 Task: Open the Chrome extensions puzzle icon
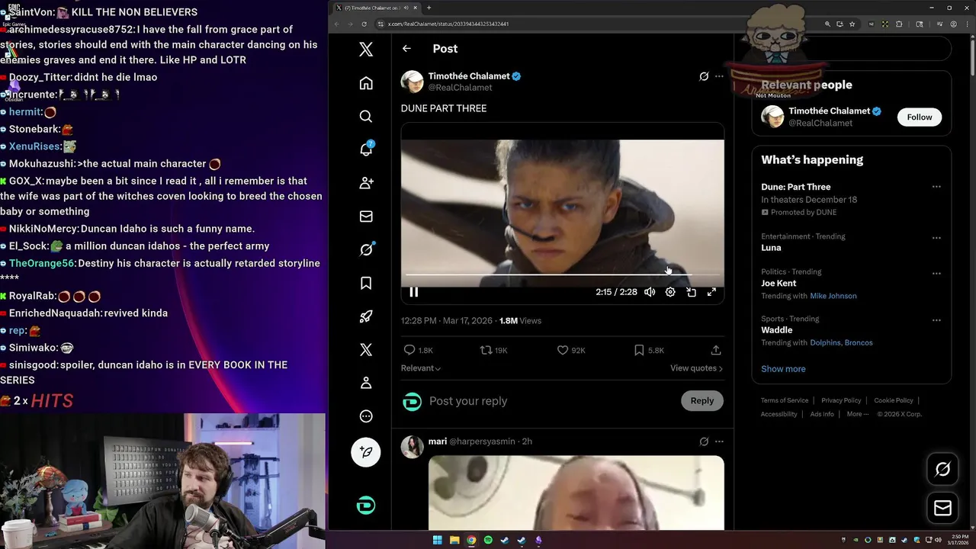[x=899, y=24]
